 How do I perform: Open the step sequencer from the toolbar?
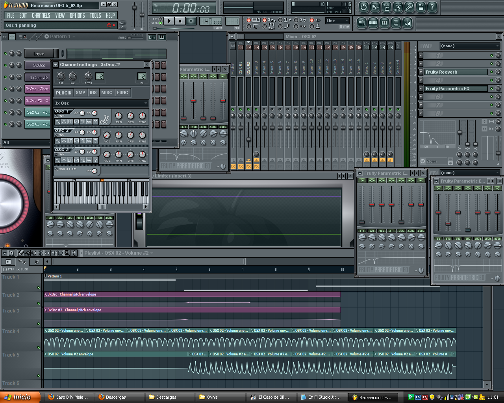373,23
